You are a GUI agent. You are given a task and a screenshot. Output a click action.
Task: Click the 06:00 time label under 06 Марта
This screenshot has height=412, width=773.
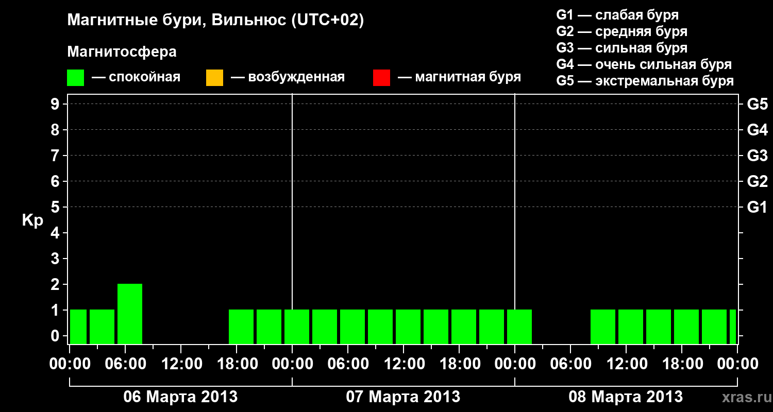(x=125, y=364)
